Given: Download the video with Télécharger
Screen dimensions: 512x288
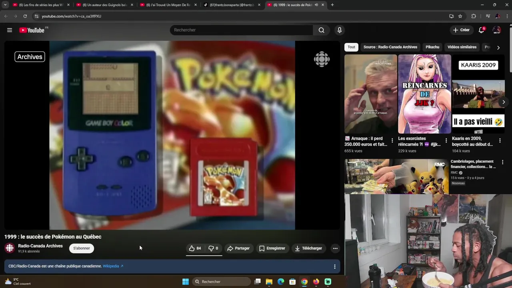Looking at the screenshot, I should click(308, 248).
